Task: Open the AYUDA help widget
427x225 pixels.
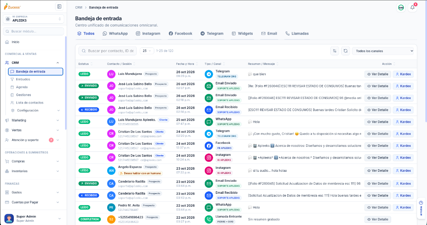Action: [421, 208]
